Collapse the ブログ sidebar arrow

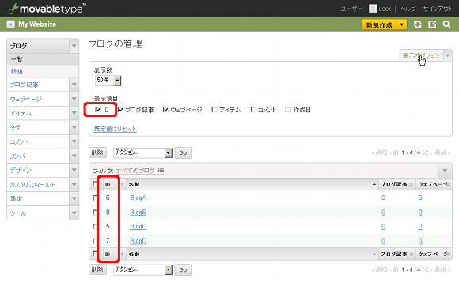[74, 46]
